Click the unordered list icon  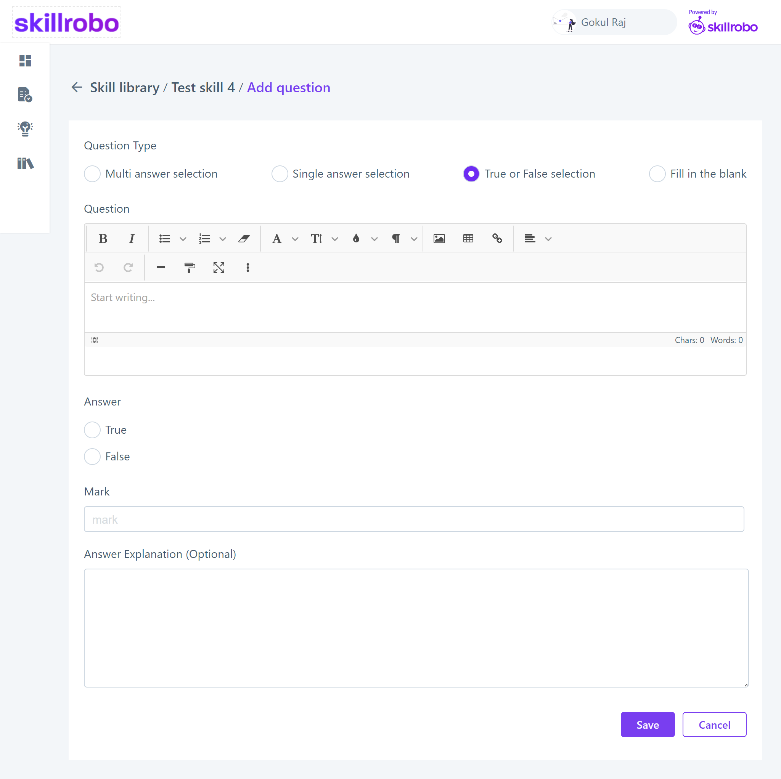point(165,238)
